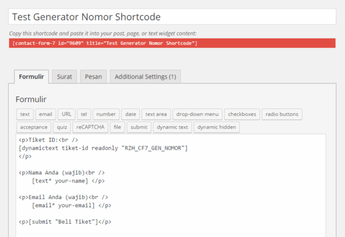Insert an email tag
Image resolution: width=345 pixels, height=237 pixels.
click(45, 114)
